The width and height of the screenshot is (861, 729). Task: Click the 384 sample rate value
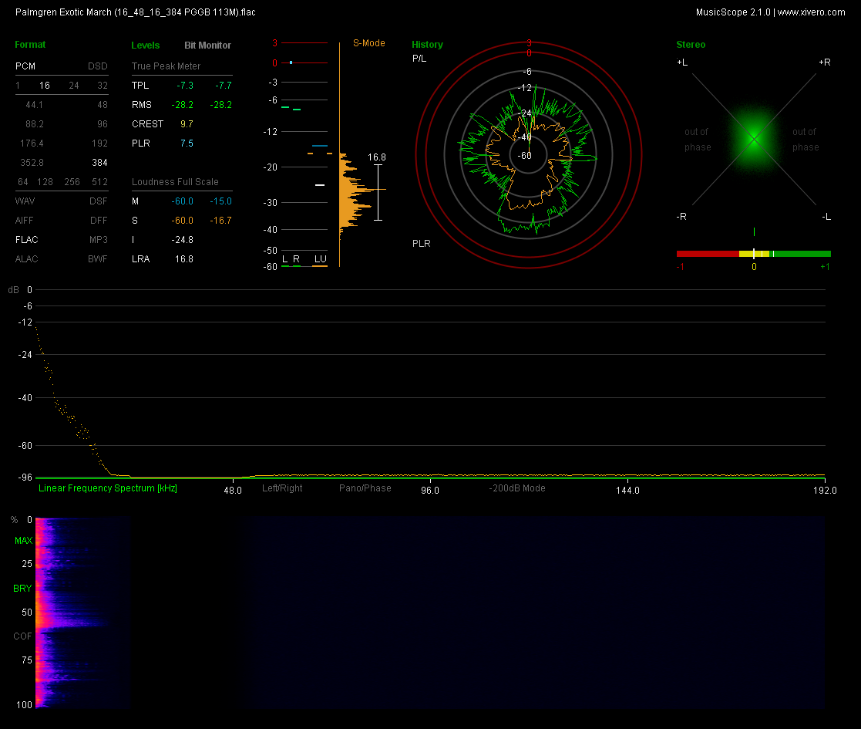tap(100, 163)
